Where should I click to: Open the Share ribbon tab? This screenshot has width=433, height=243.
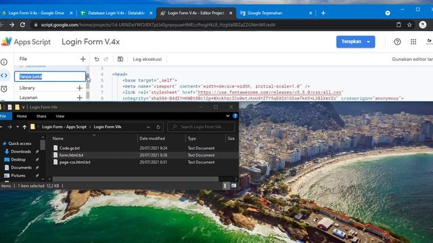tap(41, 116)
